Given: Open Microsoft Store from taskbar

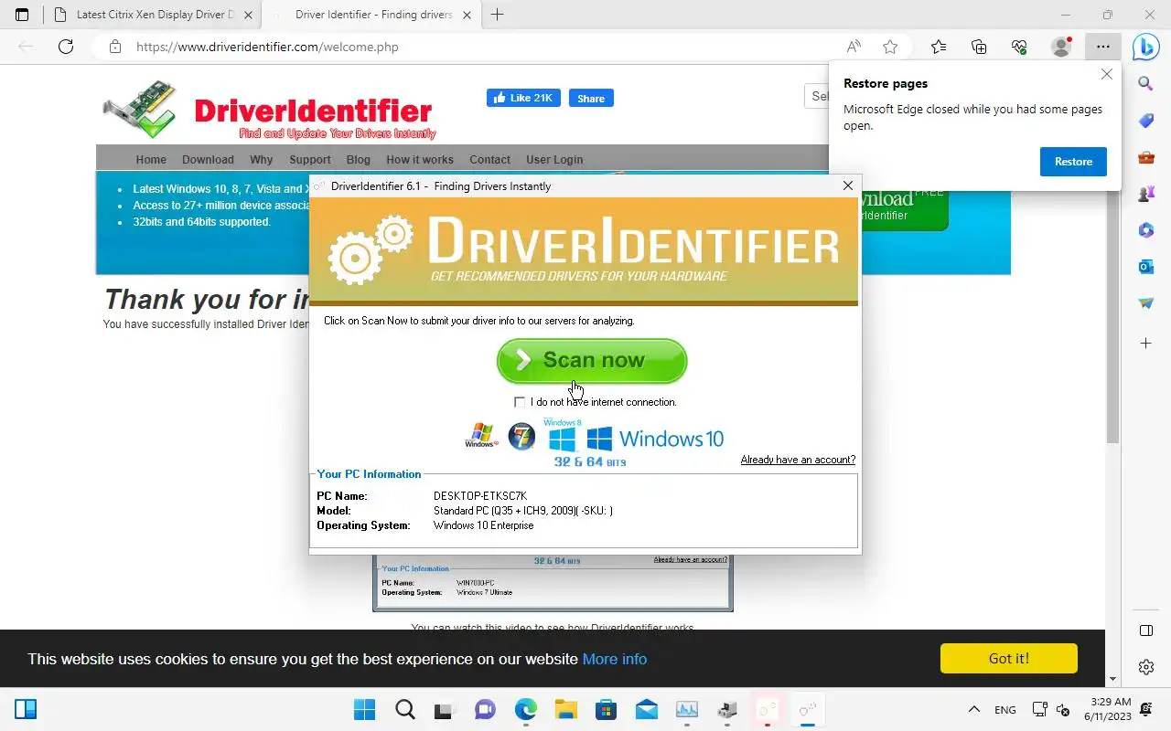Looking at the screenshot, I should [606, 710].
